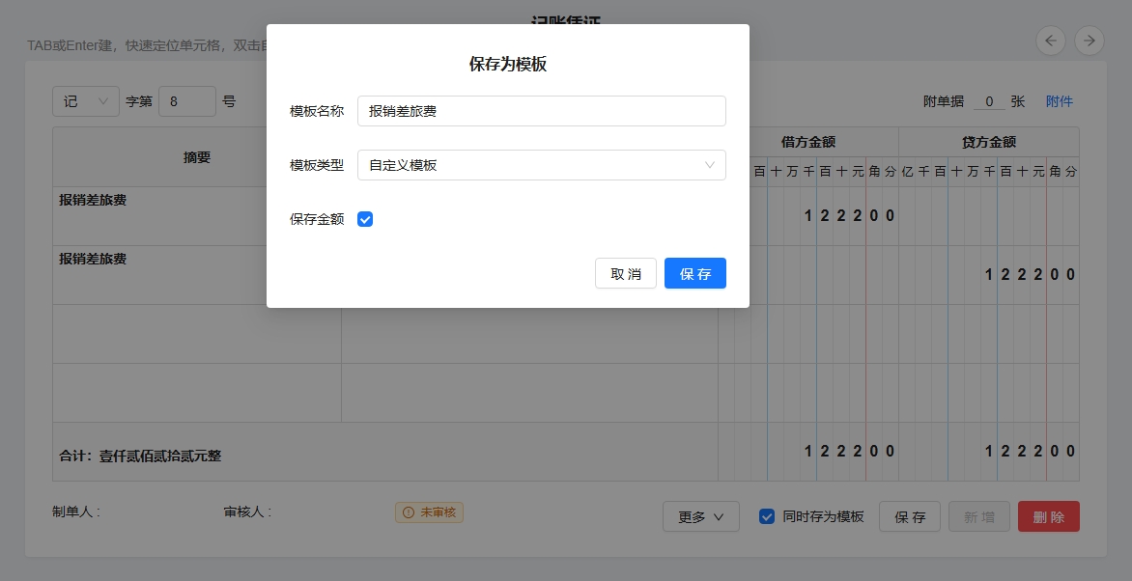Image resolution: width=1132 pixels, height=581 pixels.
Task: Expand the 记 voucher word dropdown
Action: [x=86, y=101]
